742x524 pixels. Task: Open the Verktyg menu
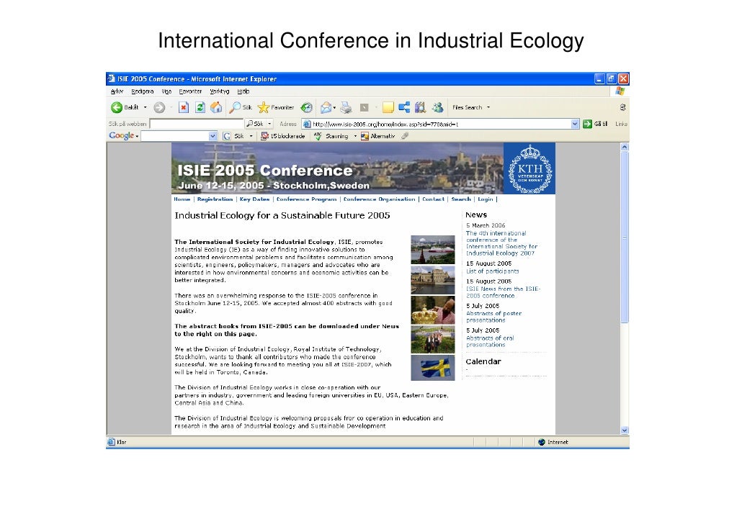coord(220,91)
